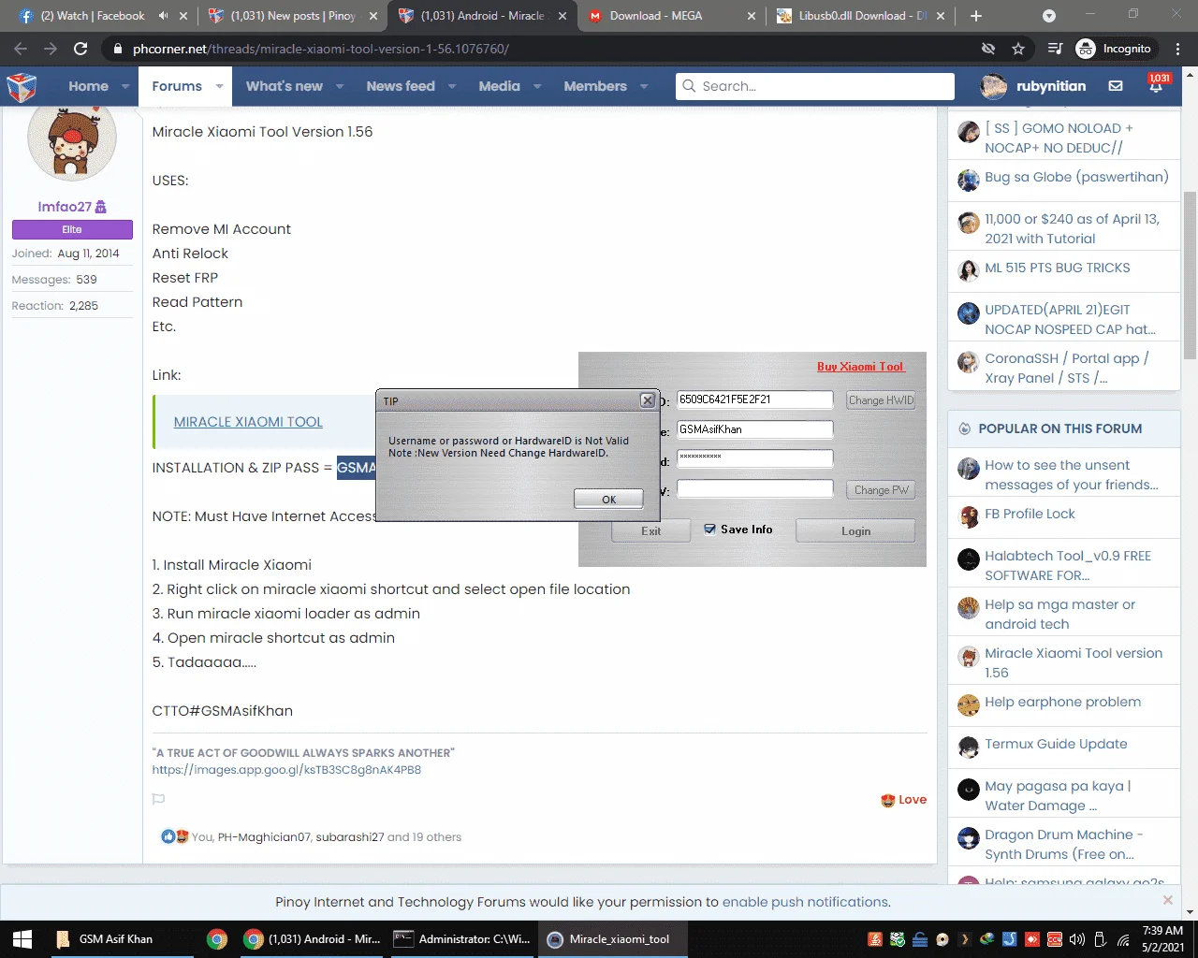Open the Forums nav item
This screenshot has width=1198, height=958.
tap(177, 86)
